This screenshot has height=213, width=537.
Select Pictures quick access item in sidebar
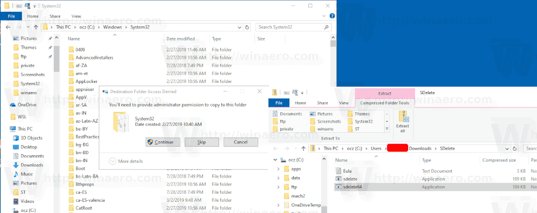point(28,38)
